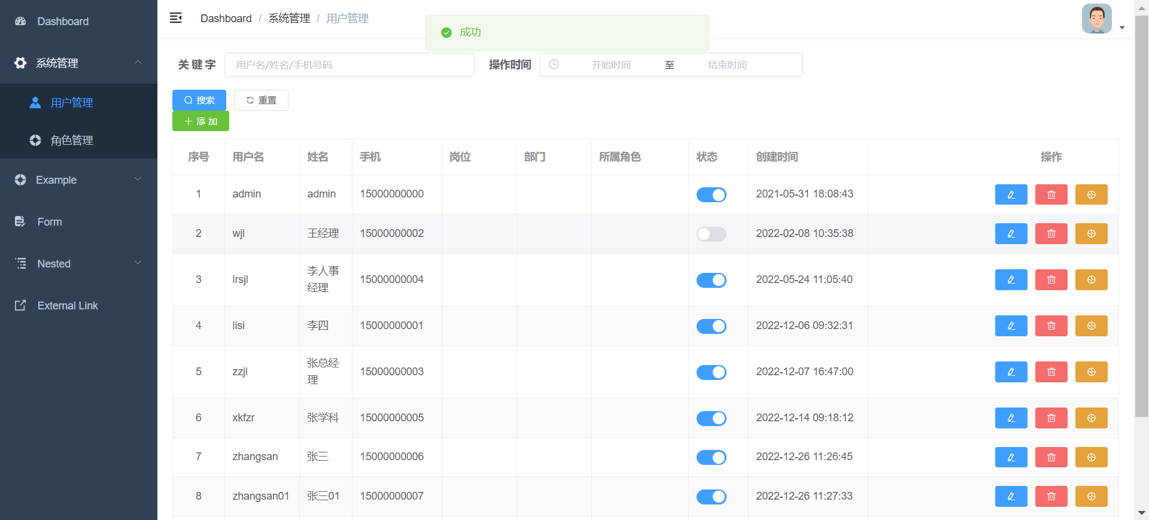Image resolution: width=1149 pixels, height=520 pixels.
Task: Open Form from the sidebar
Action: [x=78, y=221]
